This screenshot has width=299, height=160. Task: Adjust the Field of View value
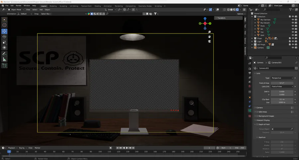pos(282,83)
